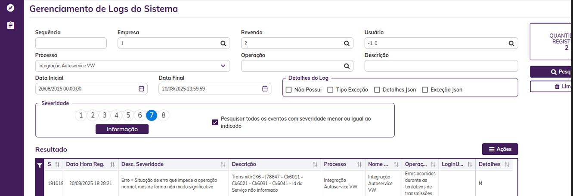Enable the Não Possui checkbox
This screenshot has width=573, height=196.
click(289, 90)
